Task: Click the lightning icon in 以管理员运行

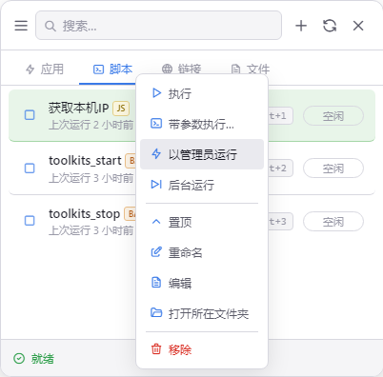Action: click(156, 154)
